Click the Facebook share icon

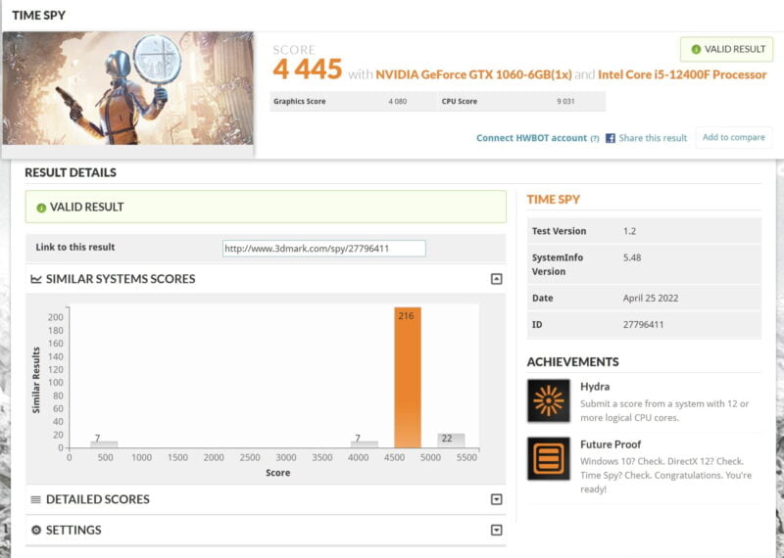pos(611,138)
